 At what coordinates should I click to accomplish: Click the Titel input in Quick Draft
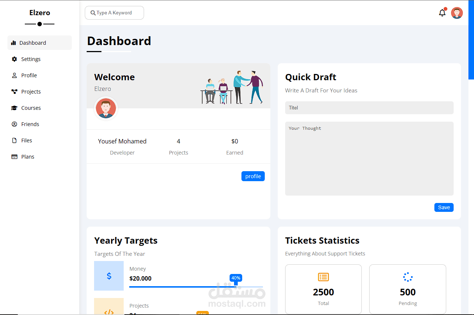coord(369,108)
